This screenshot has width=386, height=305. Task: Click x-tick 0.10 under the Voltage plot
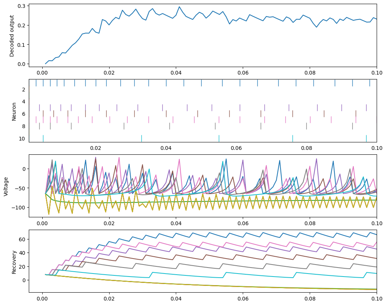click(x=377, y=224)
